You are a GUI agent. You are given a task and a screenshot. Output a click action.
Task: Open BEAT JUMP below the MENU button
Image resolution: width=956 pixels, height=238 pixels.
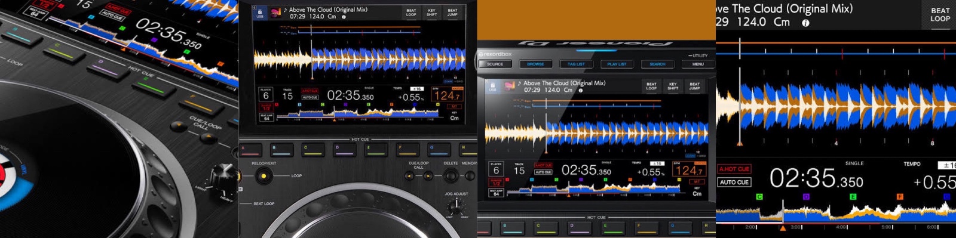[x=694, y=86]
